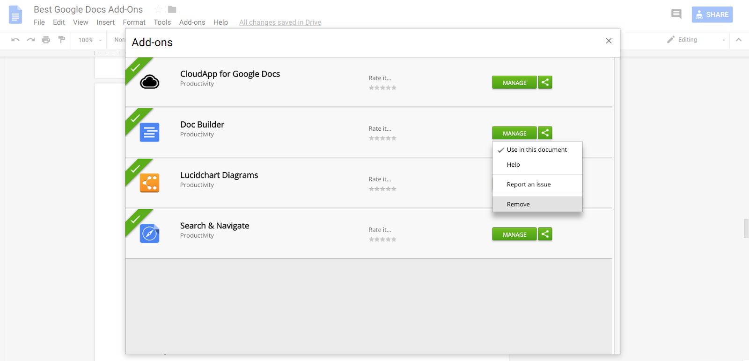
Task: Click the Add-ons dialog heading
Action: (152, 42)
